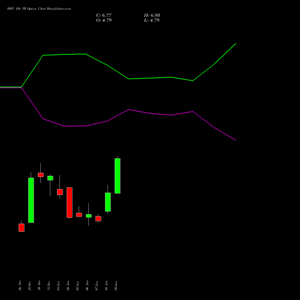Click the 02 Jan date label

pyautogui.click(x=68, y=285)
